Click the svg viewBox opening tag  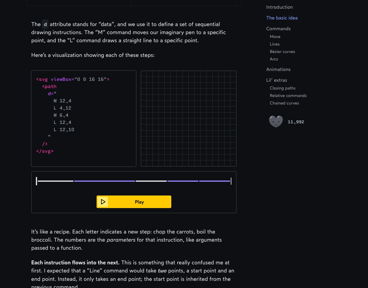point(73,79)
